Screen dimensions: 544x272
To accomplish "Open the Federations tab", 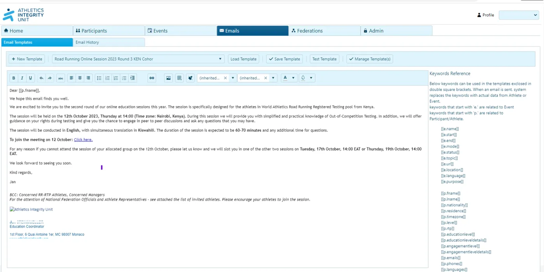I will point(324,31).
